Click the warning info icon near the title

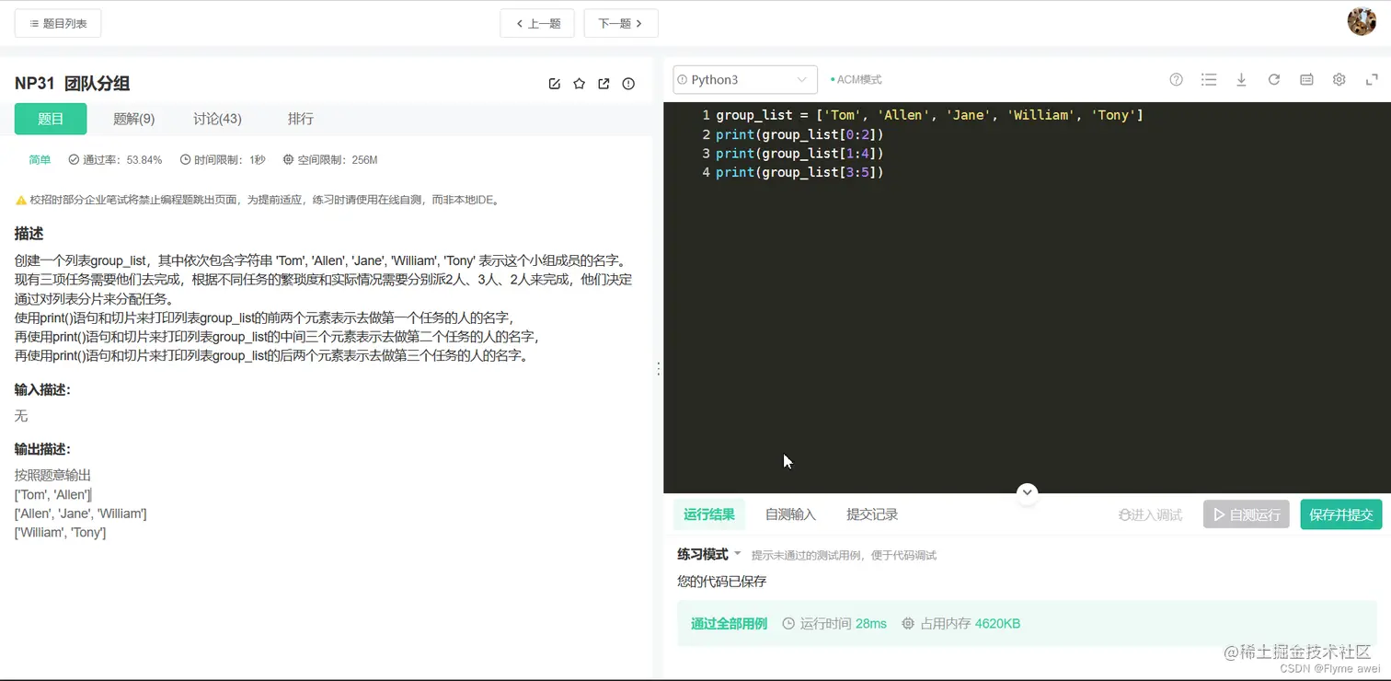tap(628, 83)
